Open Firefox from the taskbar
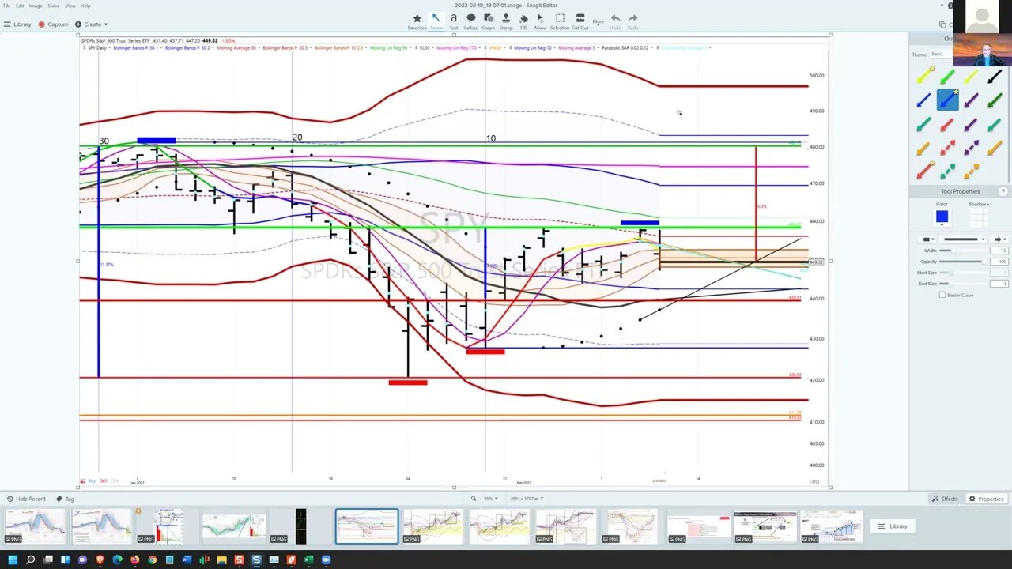1012x569 pixels. pos(135,560)
